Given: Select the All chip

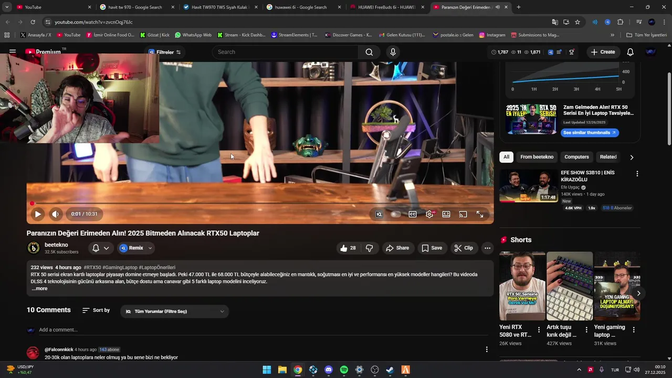Looking at the screenshot, I should pyautogui.click(x=507, y=157).
